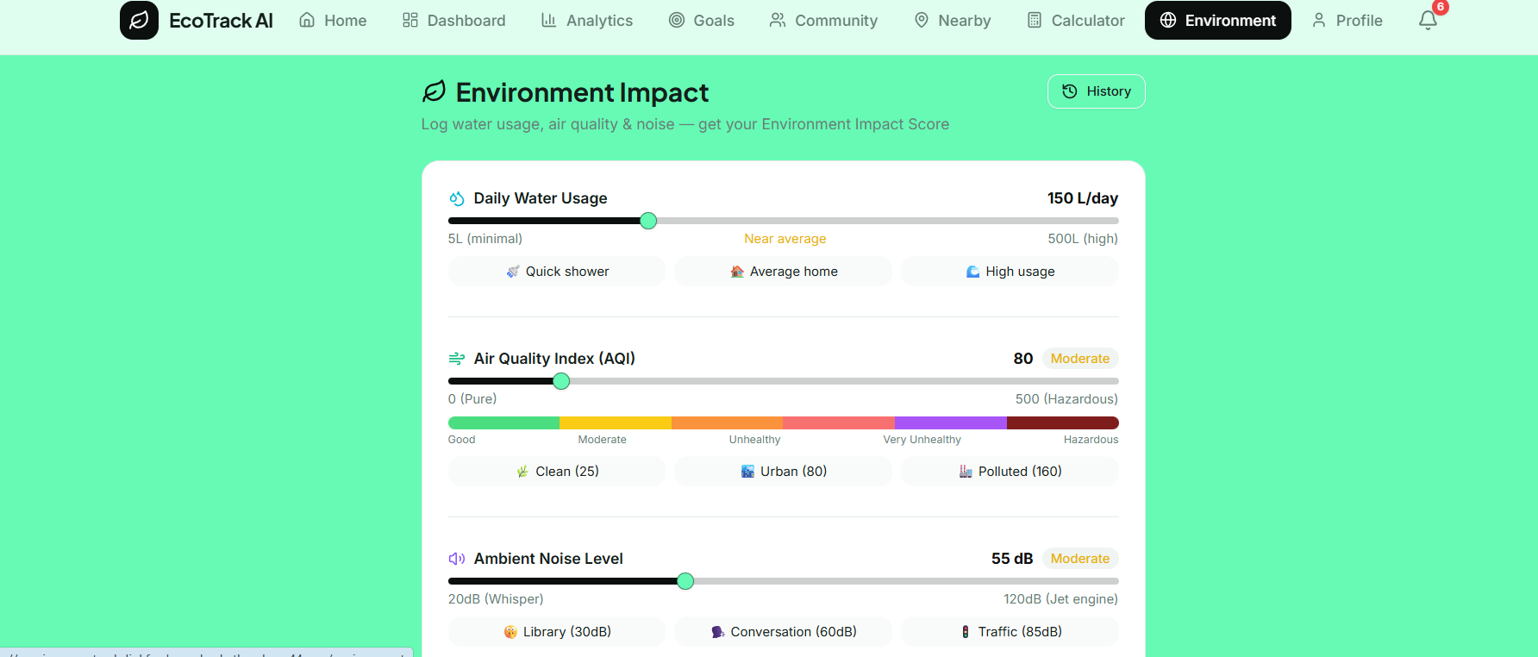Viewport: 1538px width, 657px height.
Task: Click the leaf icon beside Environment Impact heading
Action: 434,91
